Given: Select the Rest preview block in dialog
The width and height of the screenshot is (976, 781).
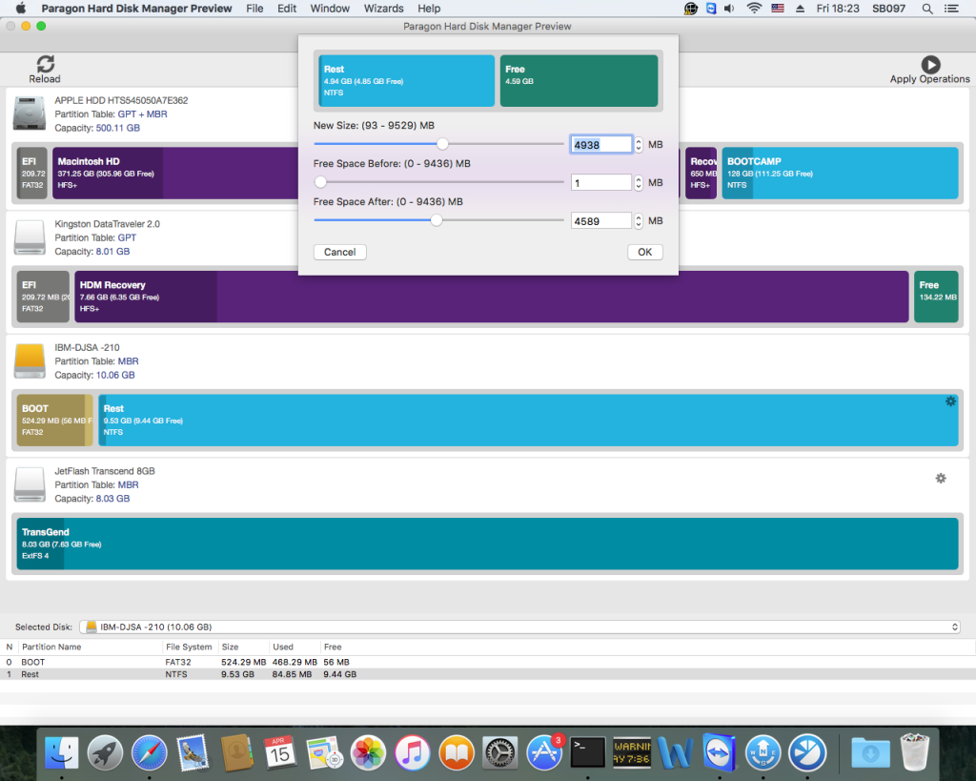Looking at the screenshot, I should tap(406, 81).
